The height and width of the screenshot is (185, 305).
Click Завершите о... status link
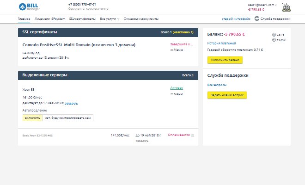click(182, 44)
